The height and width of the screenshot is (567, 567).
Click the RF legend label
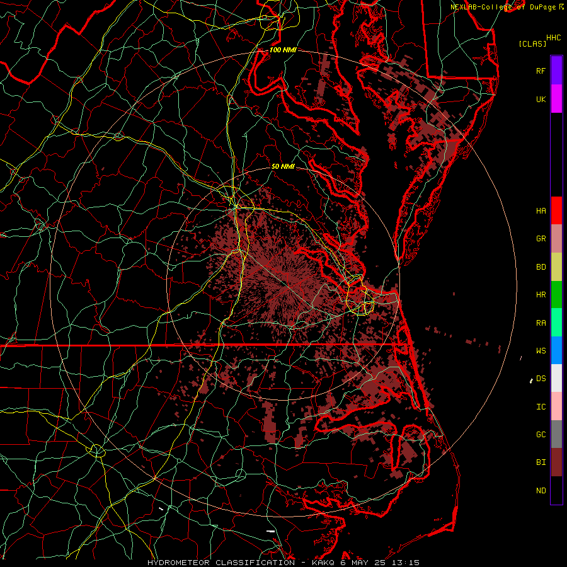click(541, 71)
